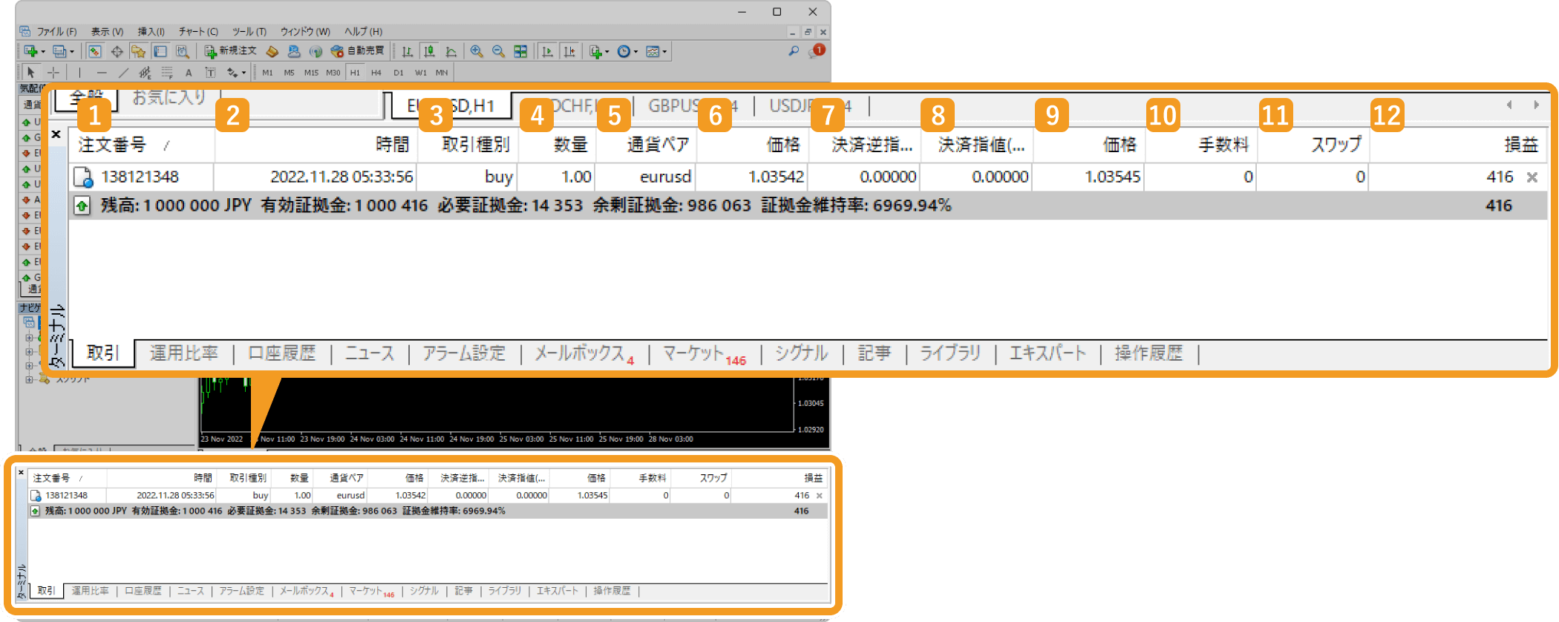Open the chat notifications icon with red badge
The image size is (1559, 622).
tap(817, 51)
